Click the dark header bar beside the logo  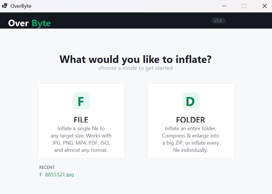pyautogui.click(x=130, y=21)
